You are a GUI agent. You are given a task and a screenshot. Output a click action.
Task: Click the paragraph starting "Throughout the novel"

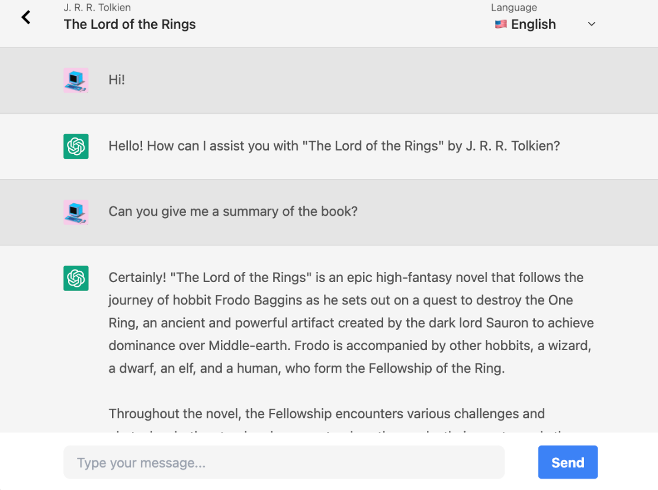326,414
